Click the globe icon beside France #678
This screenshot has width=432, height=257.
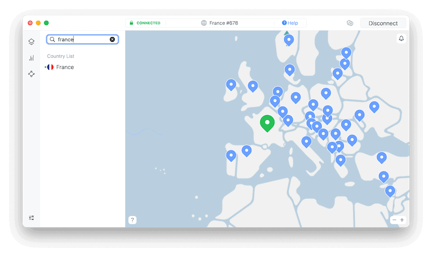pyautogui.click(x=204, y=23)
